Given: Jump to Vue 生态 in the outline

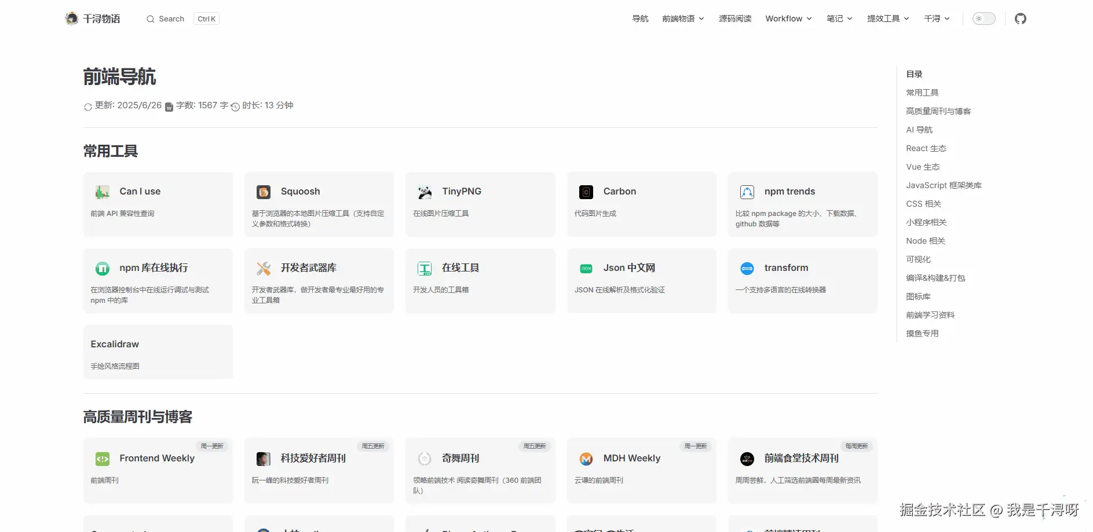Looking at the screenshot, I should click(x=923, y=167).
